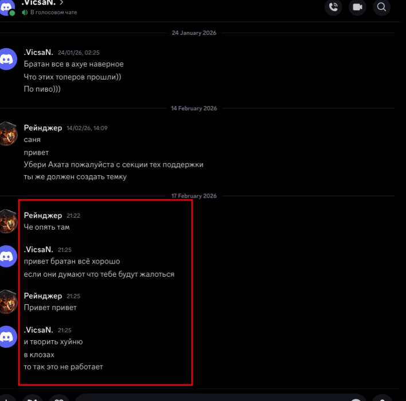Select message 'Братан все в ахуе наверное'
Screen dimensions: 406x401
pos(74,64)
